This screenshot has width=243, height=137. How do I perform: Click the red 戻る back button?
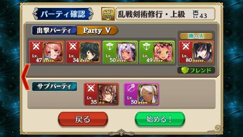click(83, 119)
